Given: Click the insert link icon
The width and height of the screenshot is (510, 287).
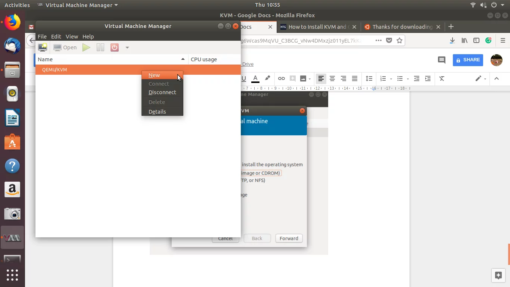Looking at the screenshot, I should (x=282, y=78).
